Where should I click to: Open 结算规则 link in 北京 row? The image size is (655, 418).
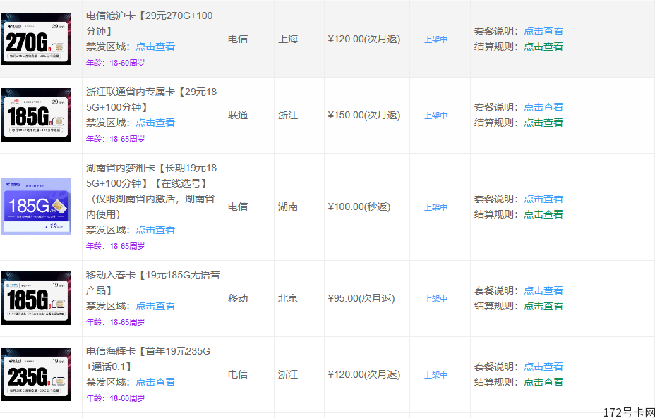(543, 306)
